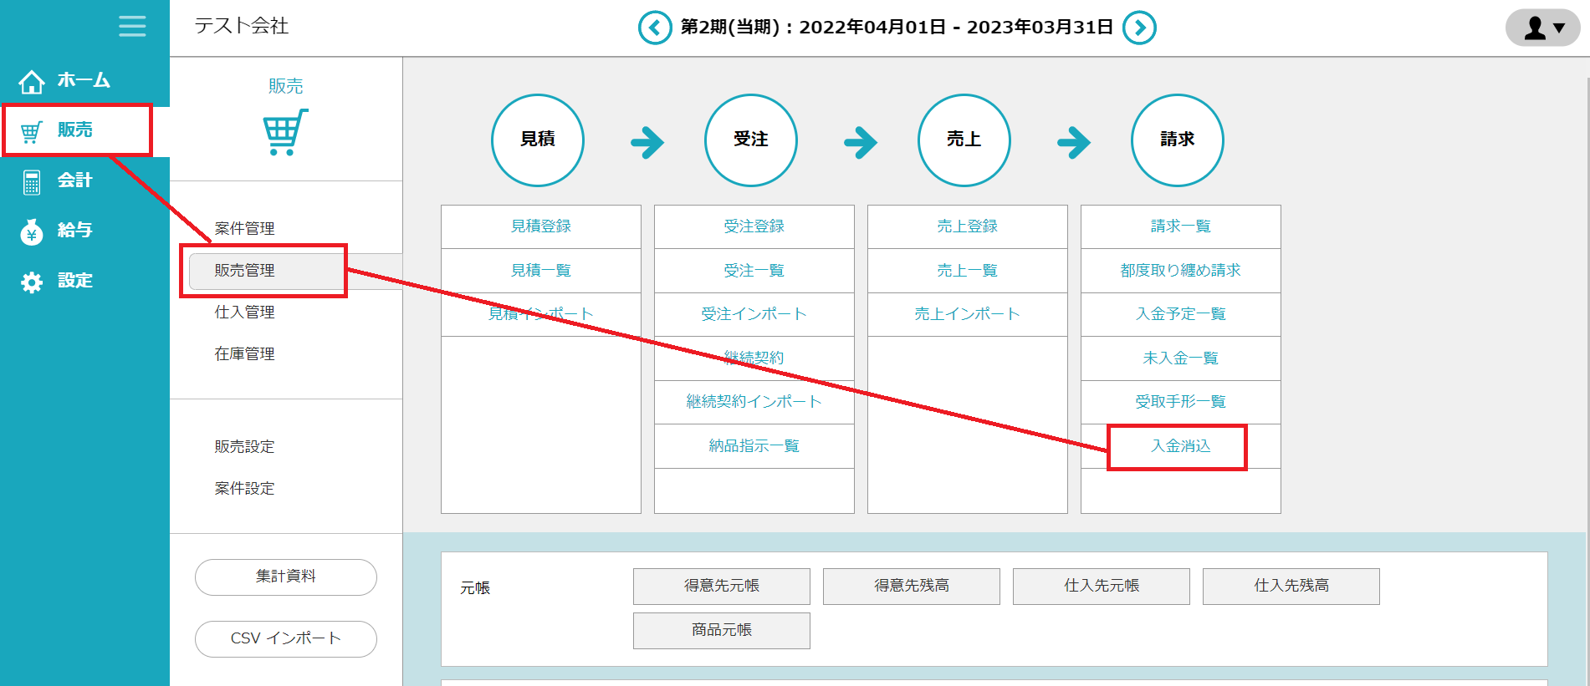This screenshot has width=1590, height=686.
Task: Select 販売 in the left sidebar
Action: coord(75,130)
